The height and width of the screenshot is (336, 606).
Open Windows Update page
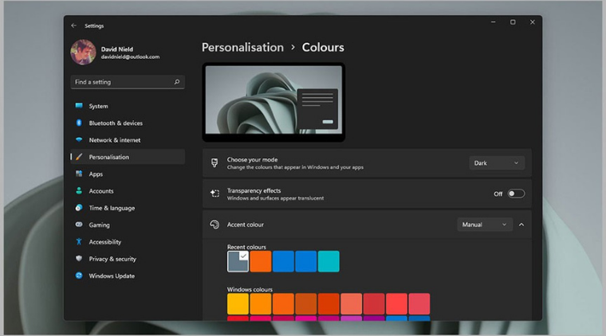tap(128, 275)
